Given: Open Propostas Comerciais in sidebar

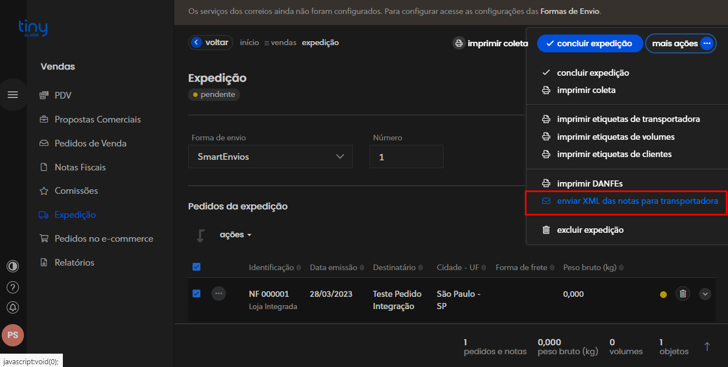Looking at the screenshot, I should tap(90, 119).
